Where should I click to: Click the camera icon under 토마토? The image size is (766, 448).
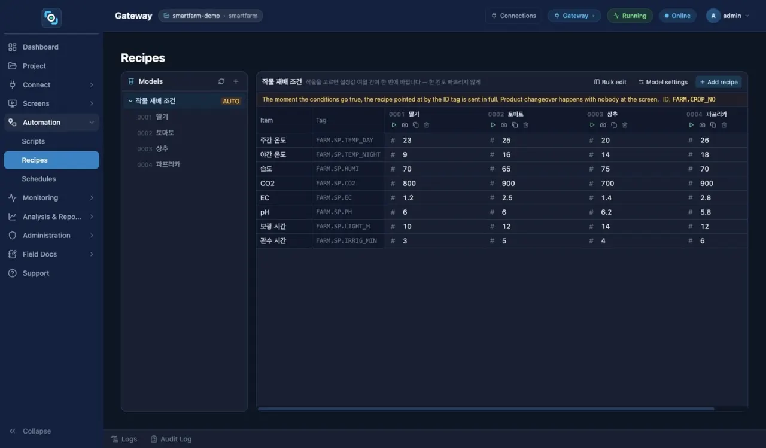click(504, 125)
